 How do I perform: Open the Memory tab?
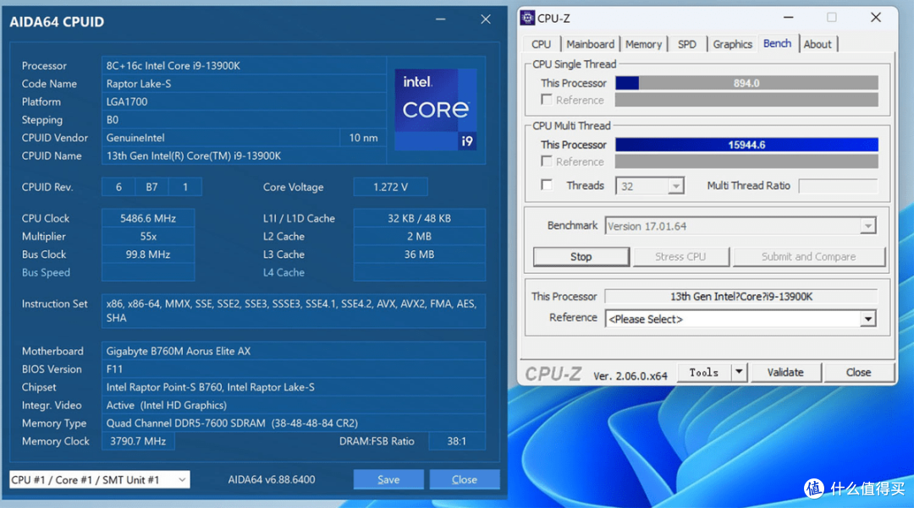(x=643, y=44)
